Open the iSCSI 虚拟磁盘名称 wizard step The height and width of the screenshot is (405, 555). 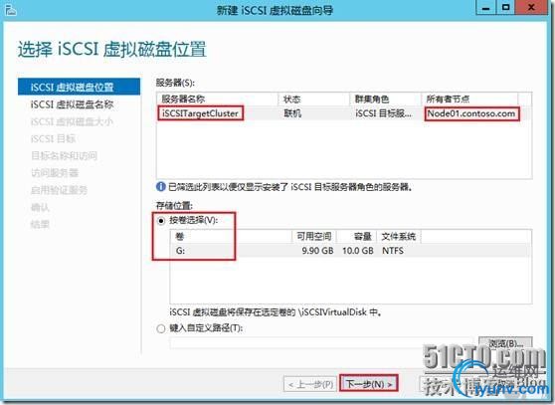(72, 104)
